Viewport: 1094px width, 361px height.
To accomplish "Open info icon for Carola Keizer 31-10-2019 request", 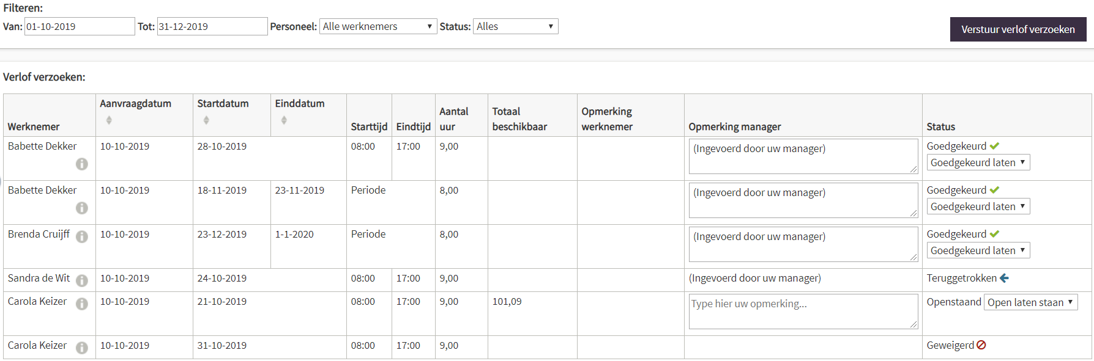I will pyautogui.click(x=82, y=348).
